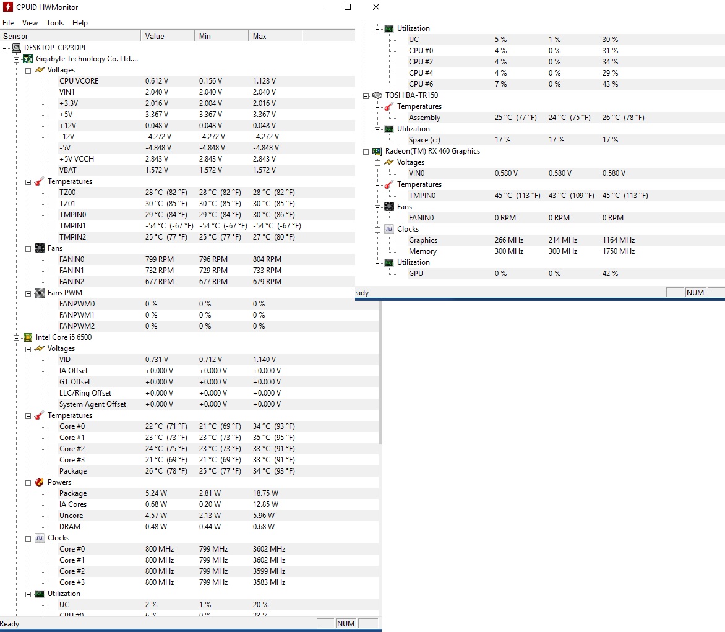
Task: Click the Radeon RX 460 Graphics card icon
Action: [x=378, y=151]
